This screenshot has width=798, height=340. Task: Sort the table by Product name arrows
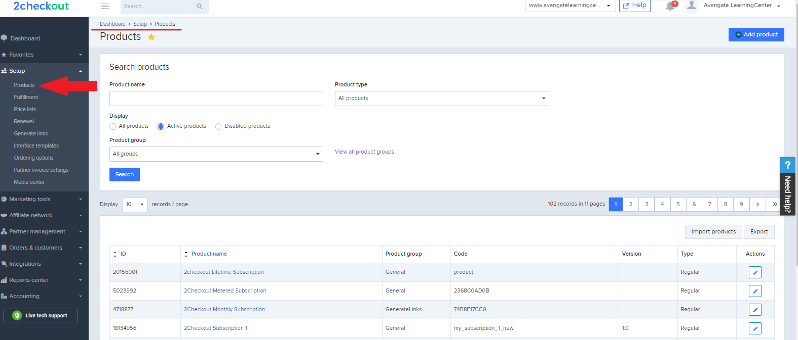(x=186, y=254)
